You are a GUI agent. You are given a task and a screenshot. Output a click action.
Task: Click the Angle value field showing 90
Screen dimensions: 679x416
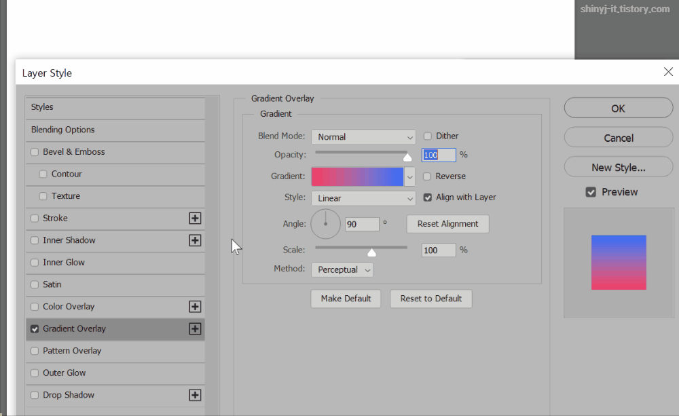[x=362, y=224]
